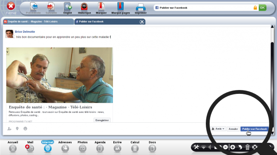Viewport: 277px width, 155px height.
Task: Click the doctor examination preview image
Action: (60, 75)
